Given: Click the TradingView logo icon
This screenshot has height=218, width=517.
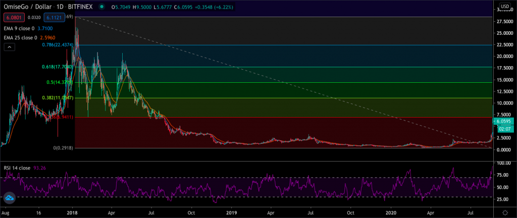Looking at the screenshot, I should [9, 199].
